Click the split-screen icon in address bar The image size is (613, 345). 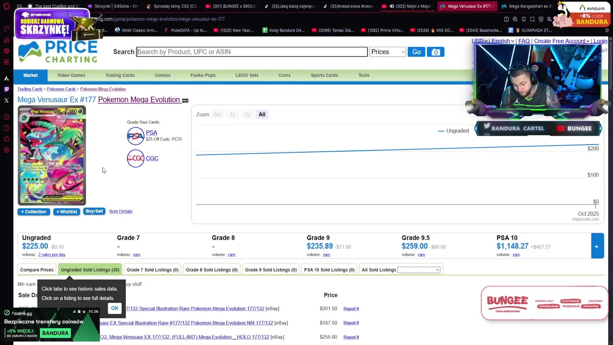point(506,19)
